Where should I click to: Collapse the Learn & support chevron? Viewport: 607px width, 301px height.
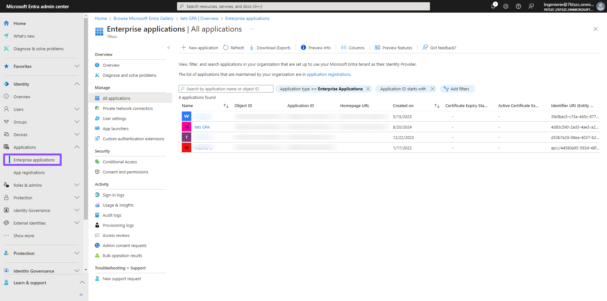coord(82,282)
